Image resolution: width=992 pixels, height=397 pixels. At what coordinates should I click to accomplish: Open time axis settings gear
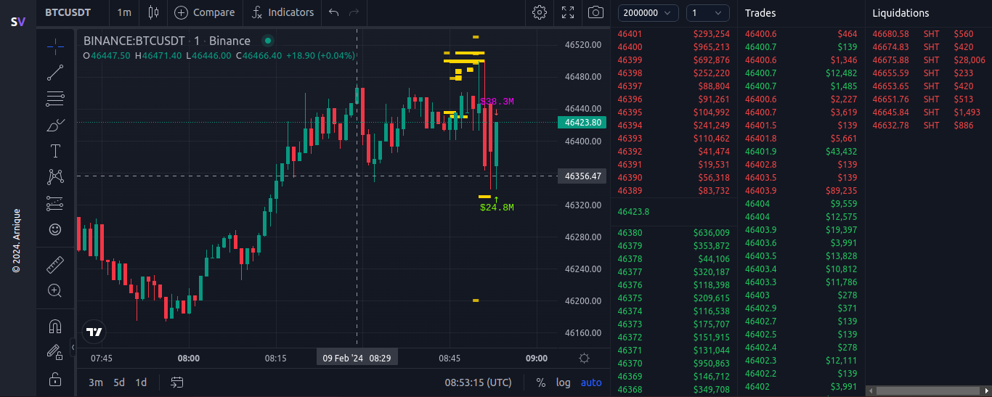click(584, 358)
